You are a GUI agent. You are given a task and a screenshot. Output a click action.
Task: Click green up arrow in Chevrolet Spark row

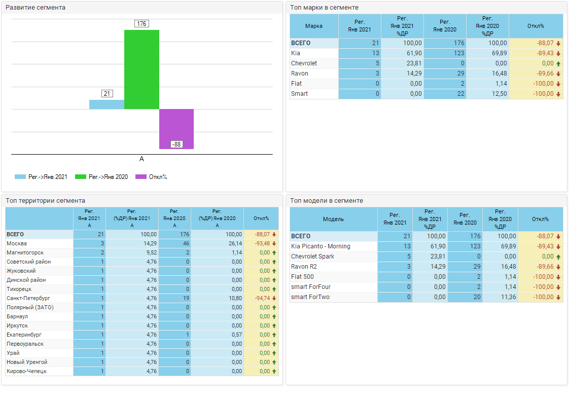tap(558, 257)
